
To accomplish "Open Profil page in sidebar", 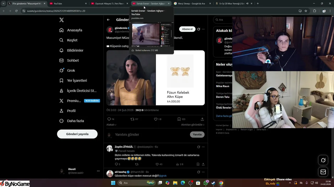I will coord(67,111).
